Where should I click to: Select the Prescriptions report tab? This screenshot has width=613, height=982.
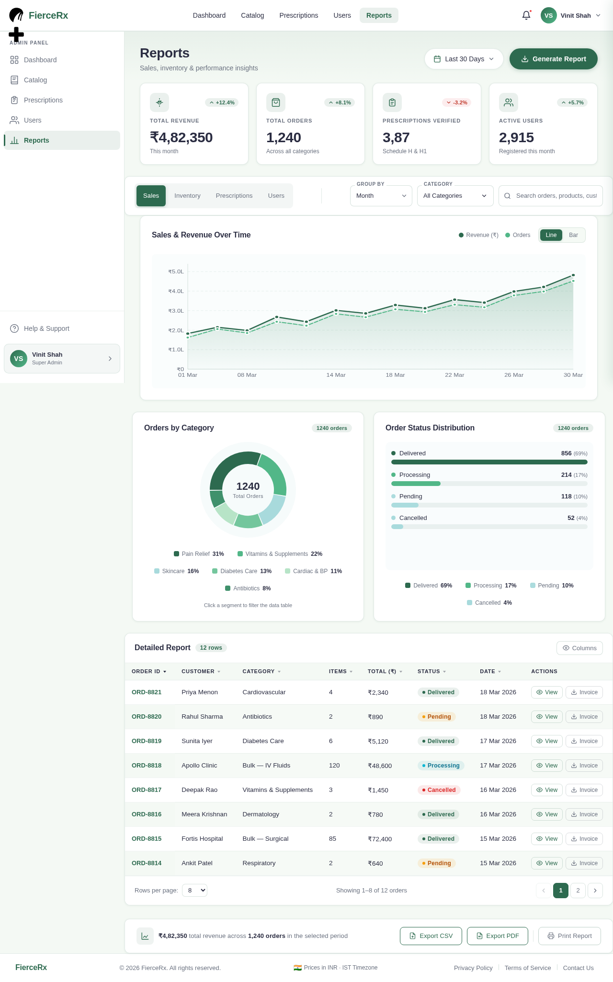[x=234, y=196]
